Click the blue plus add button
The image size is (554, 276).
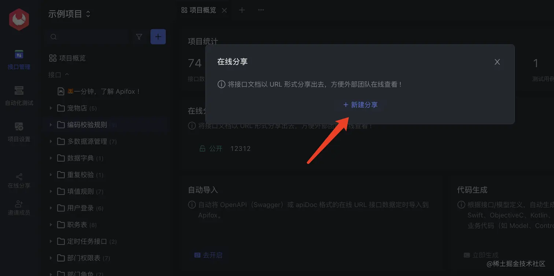pos(158,37)
